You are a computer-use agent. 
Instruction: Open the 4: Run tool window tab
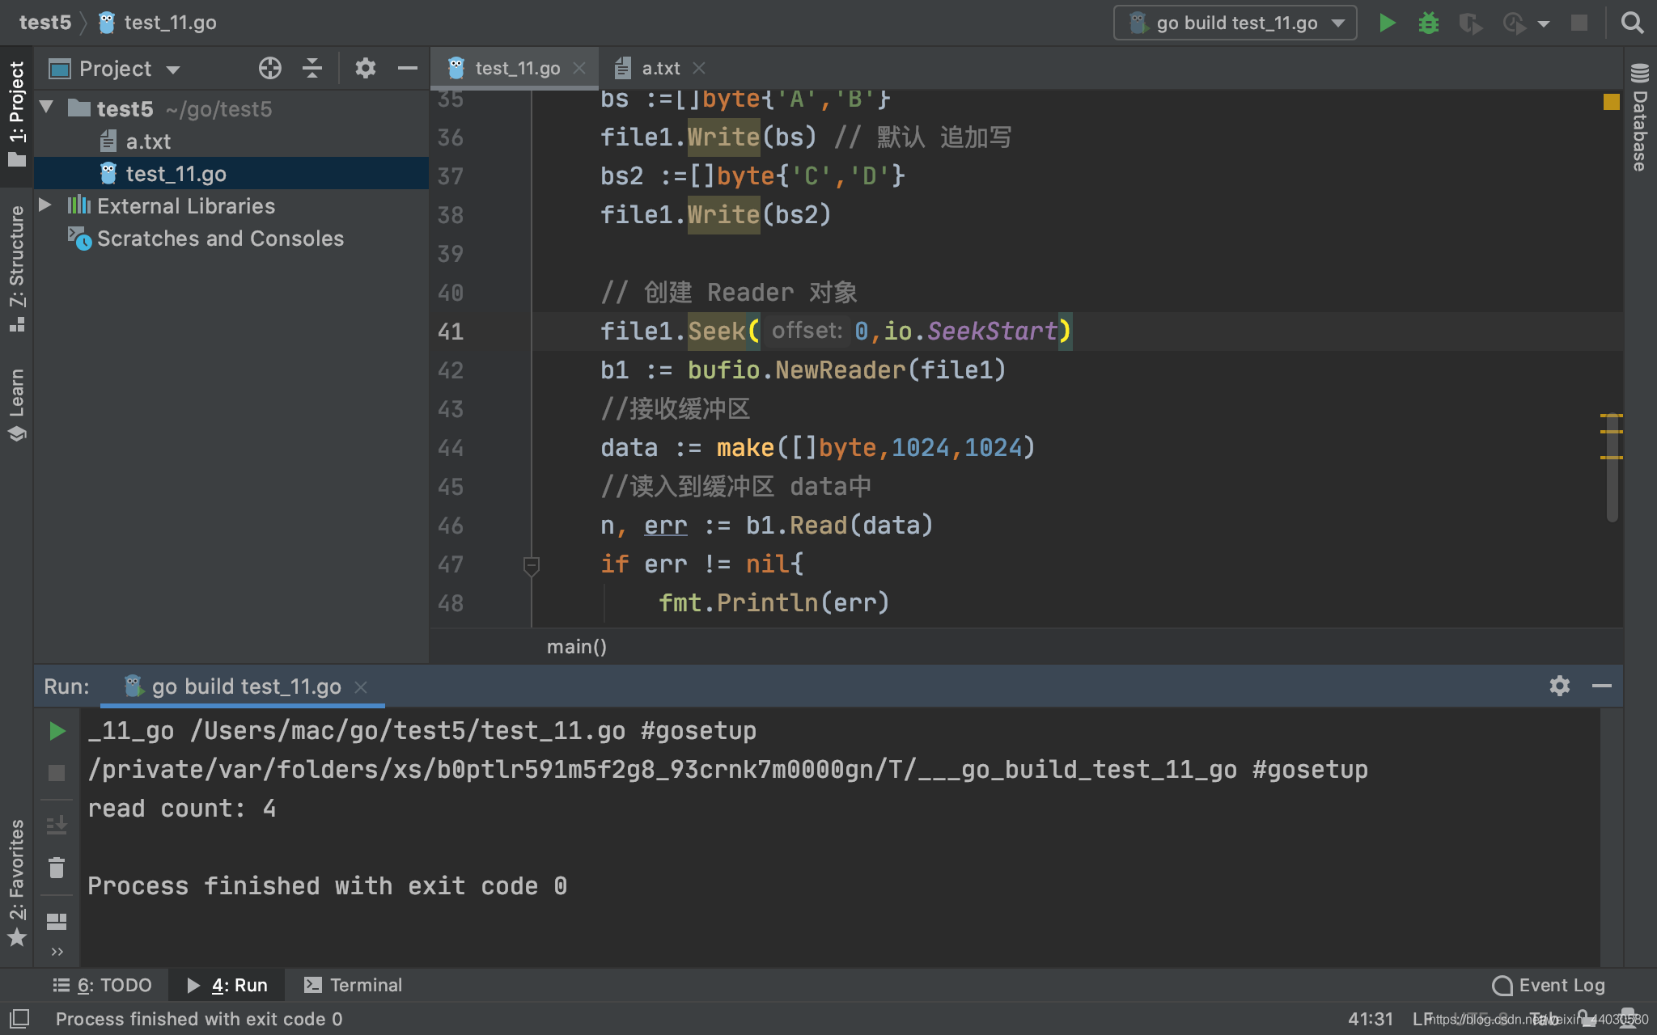coord(228,985)
